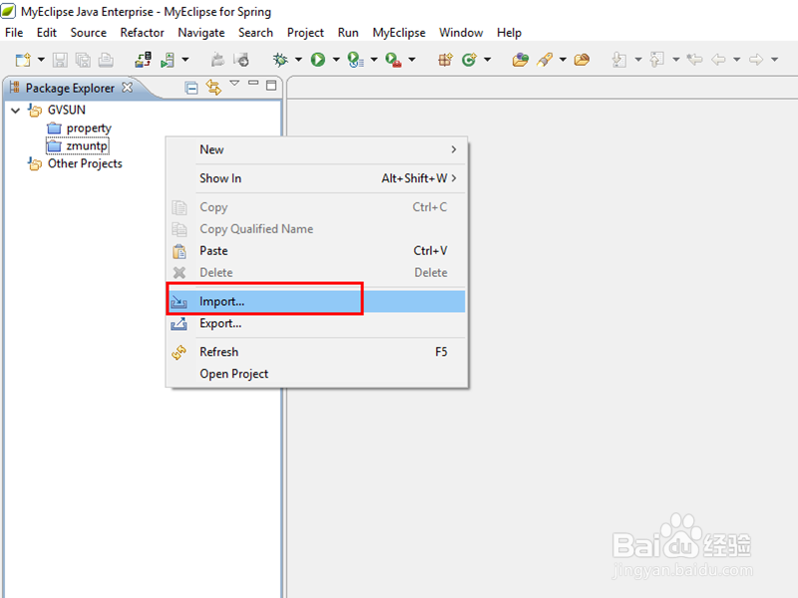
Task: Maximize the Package Explorer panel
Action: 271,85
